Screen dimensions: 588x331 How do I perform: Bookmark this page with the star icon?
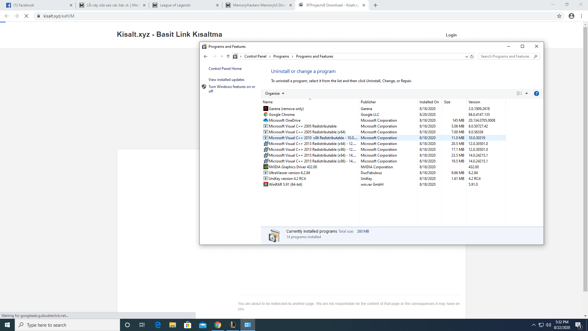pos(559,16)
